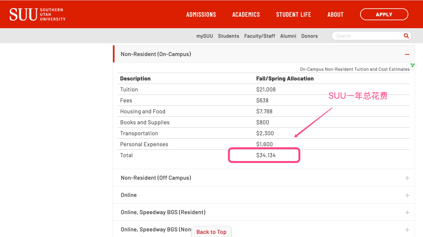
Task: Click the red search magnifier icon
Action: (x=406, y=36)
